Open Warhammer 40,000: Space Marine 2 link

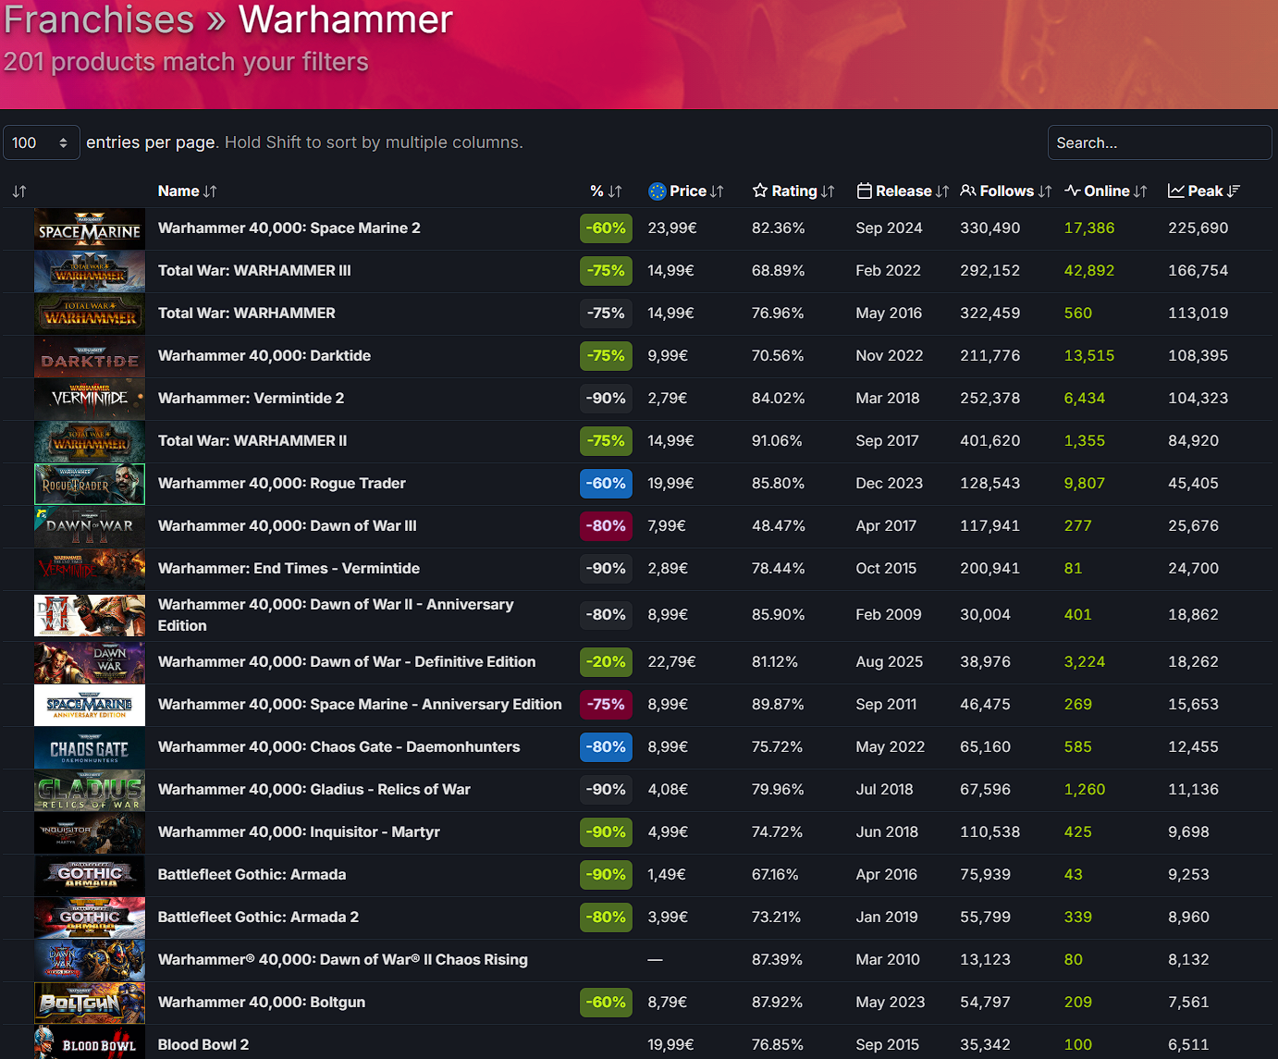(289, 228)
